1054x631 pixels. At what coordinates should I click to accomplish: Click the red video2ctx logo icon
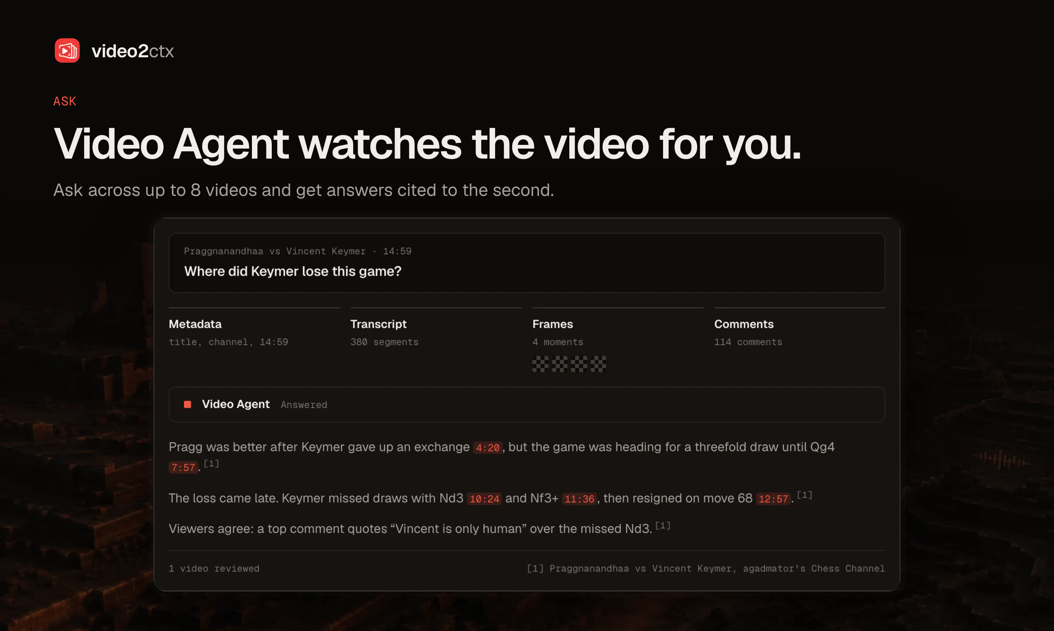pos(67,51)
